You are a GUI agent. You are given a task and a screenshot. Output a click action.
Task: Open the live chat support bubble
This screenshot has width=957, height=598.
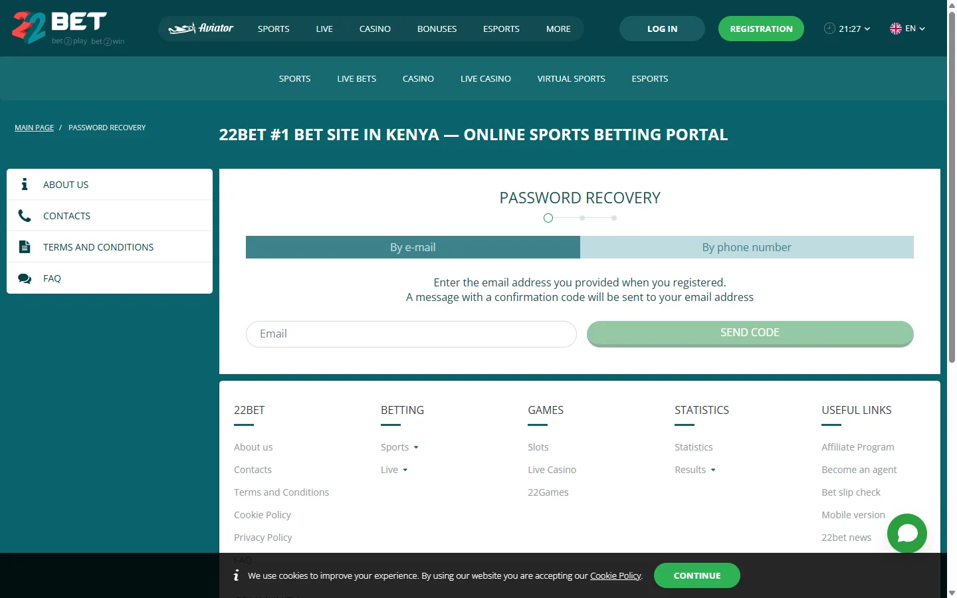tap(907, 533)
